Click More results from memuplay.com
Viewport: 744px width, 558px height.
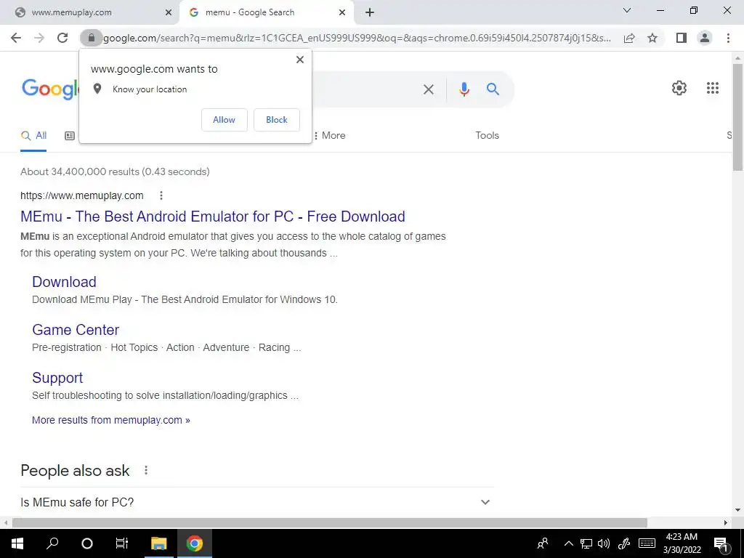[x=111, y=420]
